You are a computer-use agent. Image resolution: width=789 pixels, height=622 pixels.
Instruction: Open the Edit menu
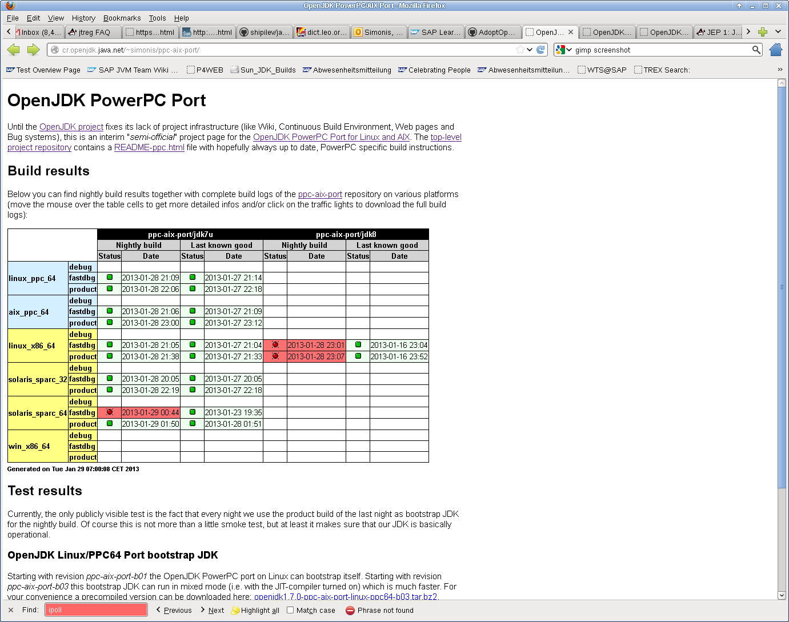click(34, 18)
